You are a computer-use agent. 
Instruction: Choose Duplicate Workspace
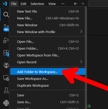click(48, 86)
